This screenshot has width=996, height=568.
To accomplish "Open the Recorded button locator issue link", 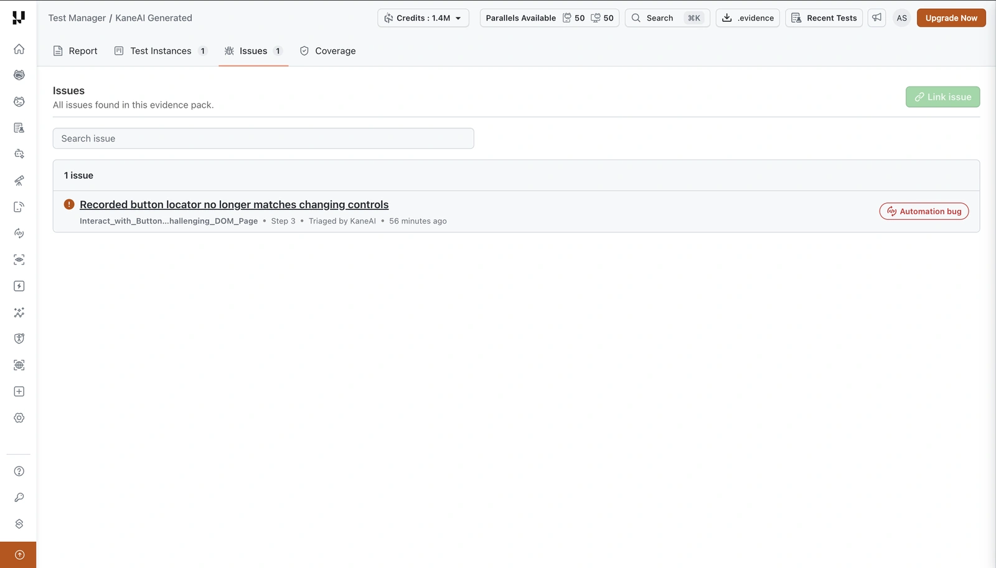I will (x=234, y=205).
